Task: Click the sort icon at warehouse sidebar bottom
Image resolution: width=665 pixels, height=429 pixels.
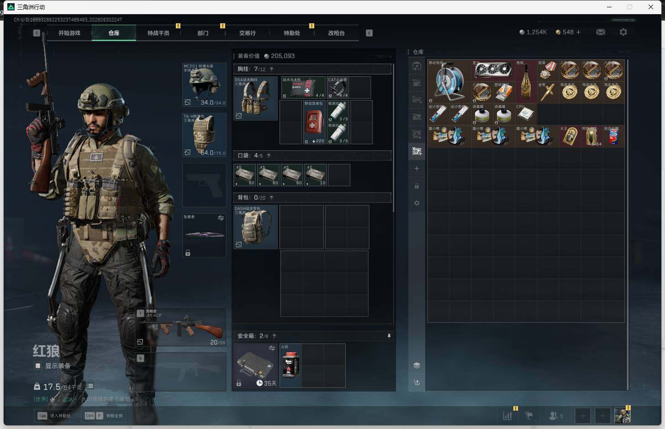Action: [x=417, y=382]
